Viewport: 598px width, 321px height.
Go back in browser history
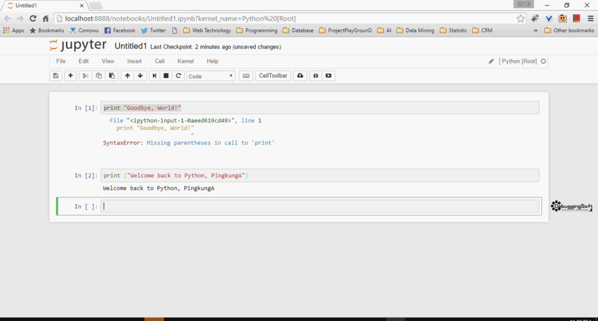click(8, 18)
